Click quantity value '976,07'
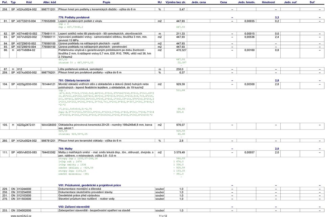 (180, 125)
